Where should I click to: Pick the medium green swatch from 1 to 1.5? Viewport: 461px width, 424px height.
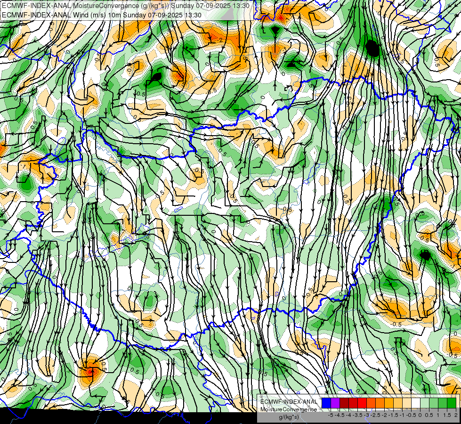[443, 403]
